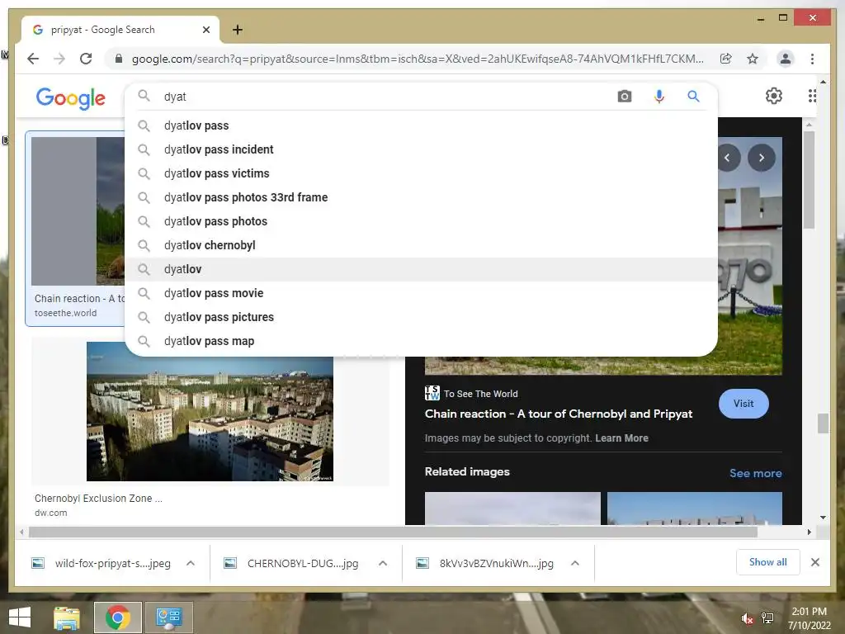
Task: Click the dw.com source label
Action: coord(50,513)
